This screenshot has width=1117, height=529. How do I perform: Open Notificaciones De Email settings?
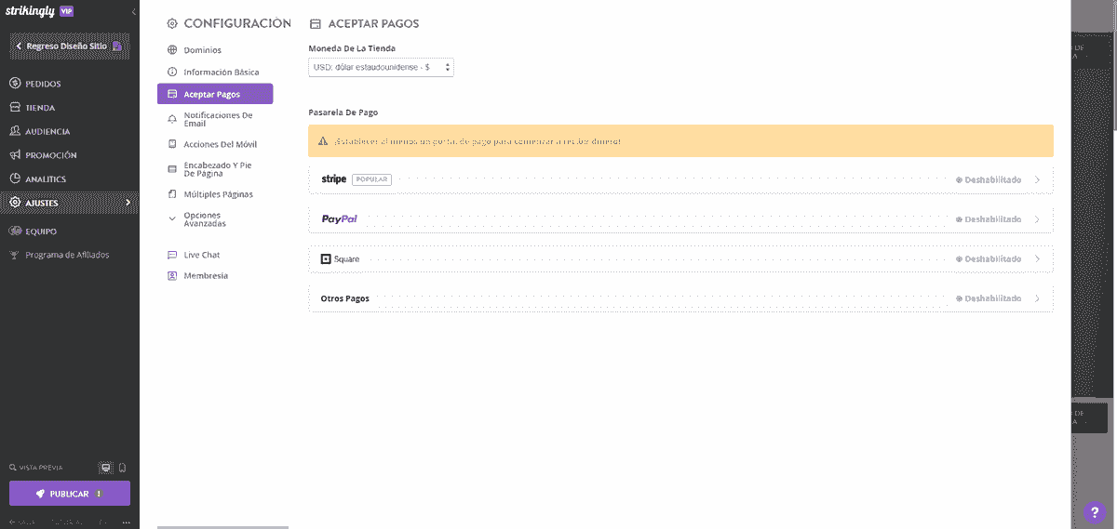pyautogui.click(x=216, y=119)
